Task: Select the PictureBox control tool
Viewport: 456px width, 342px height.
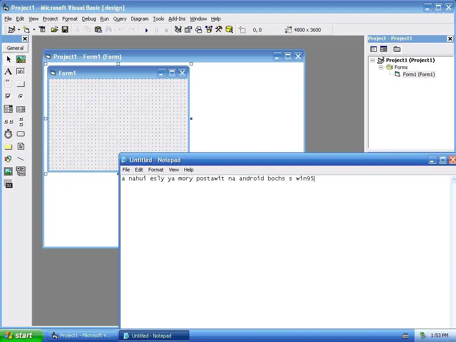Action: 20,59
